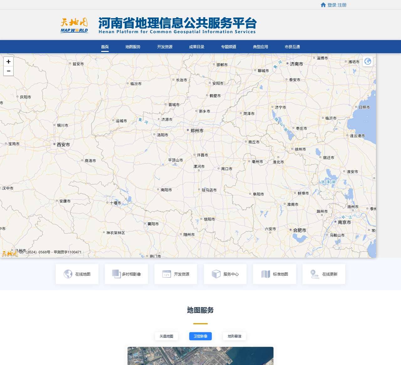
Task: Switch map service to 卫星影像 satellite imagery
Action: (200, 337)
